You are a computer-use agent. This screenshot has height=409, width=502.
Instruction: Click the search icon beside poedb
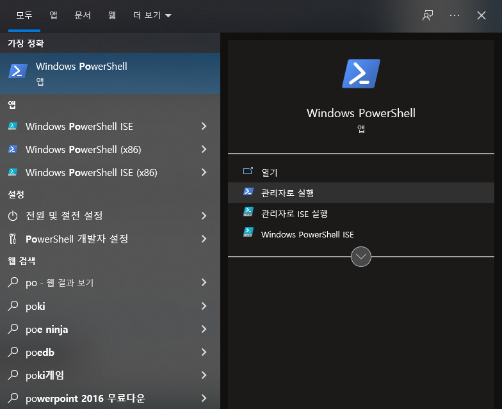click(13, 352)
